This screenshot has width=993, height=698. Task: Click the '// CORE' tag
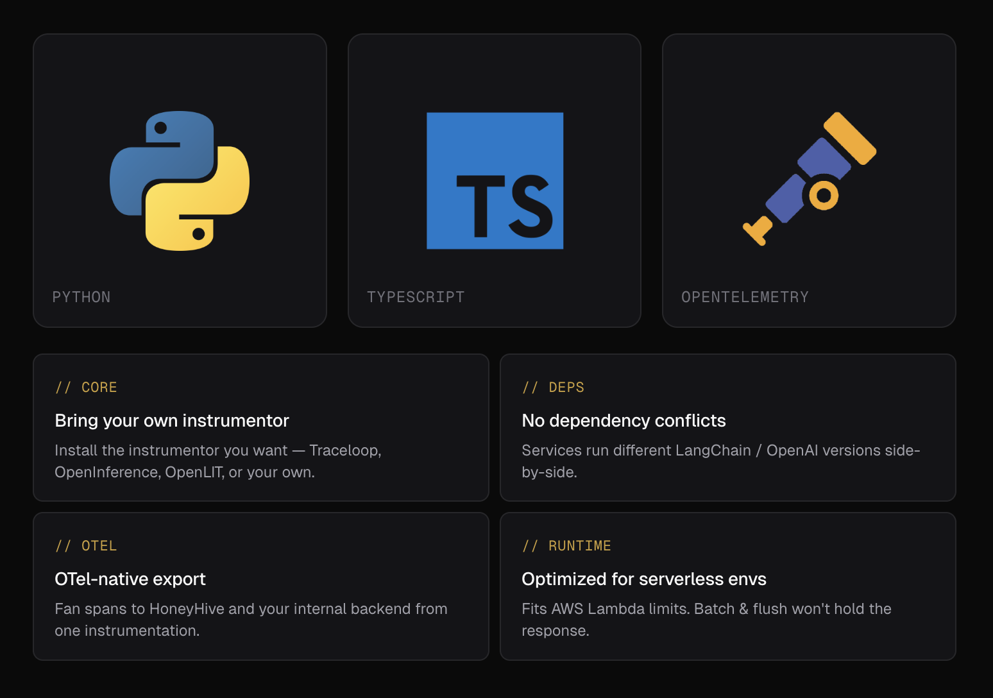[86, 387]
